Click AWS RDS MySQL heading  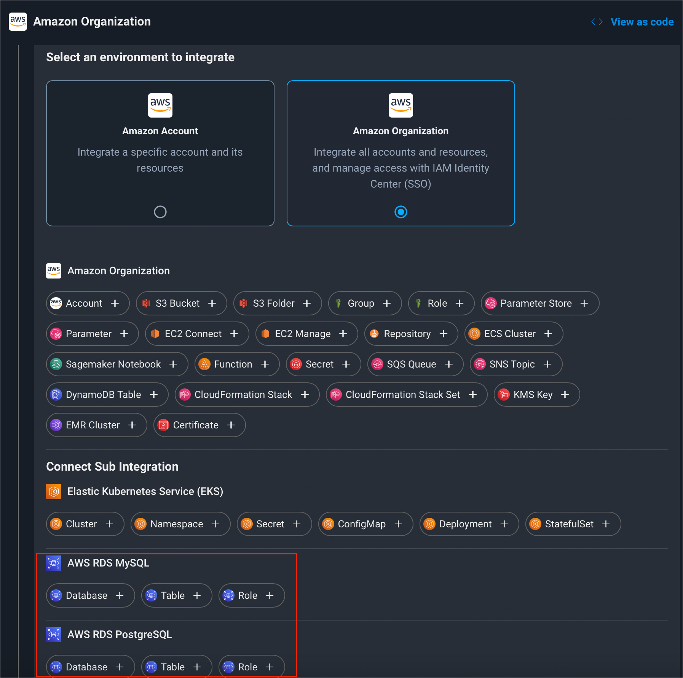109,563
